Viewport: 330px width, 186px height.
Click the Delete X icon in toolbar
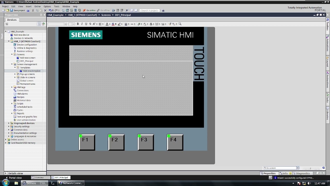coord(45,10)
